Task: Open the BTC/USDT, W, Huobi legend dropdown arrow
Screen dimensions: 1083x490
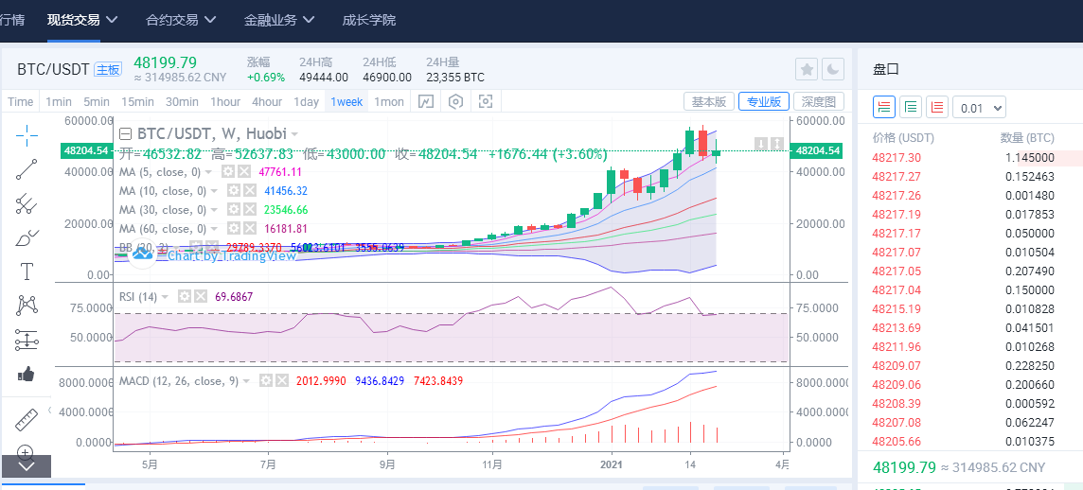Action: pos(295,134)
